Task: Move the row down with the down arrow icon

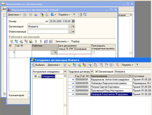Action: click(x=41, y=42)
